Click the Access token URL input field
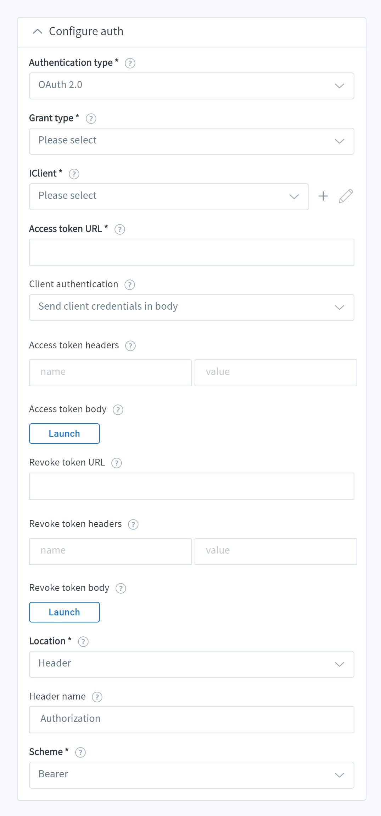 [x=192, y=252]
